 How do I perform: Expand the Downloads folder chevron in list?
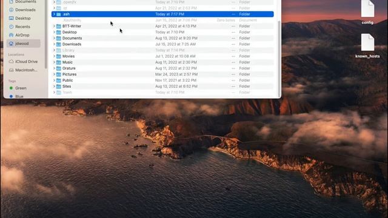pyautogui.click(x=54, y=44)
